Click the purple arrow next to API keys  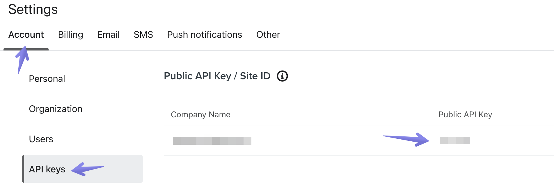pos(87,169)
